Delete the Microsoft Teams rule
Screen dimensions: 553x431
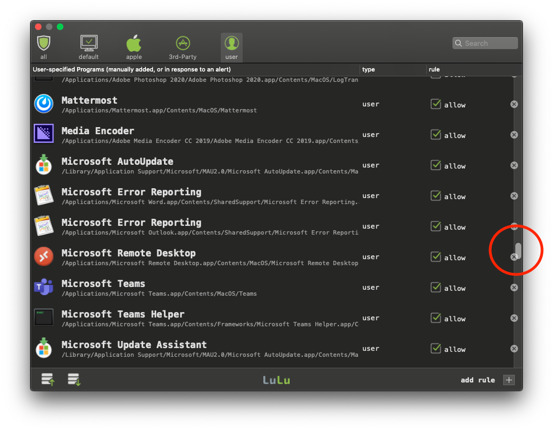pos(514,288)
